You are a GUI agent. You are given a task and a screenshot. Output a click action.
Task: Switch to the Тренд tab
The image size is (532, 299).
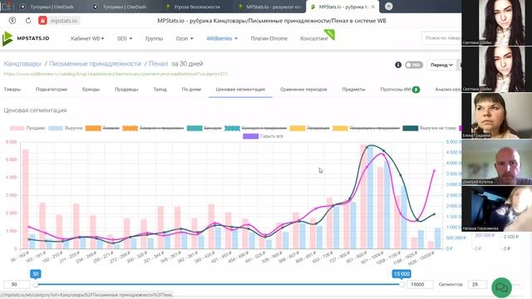coord(160,90)
